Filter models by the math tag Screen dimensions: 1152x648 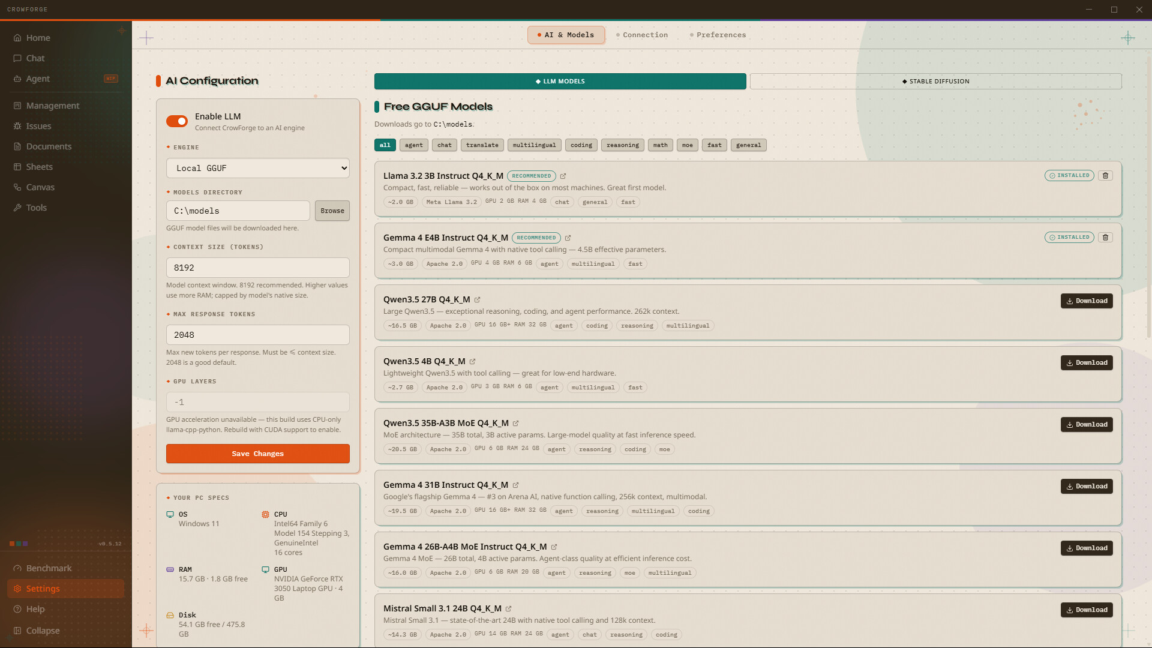pyautogui.click(x=661, y=145)
